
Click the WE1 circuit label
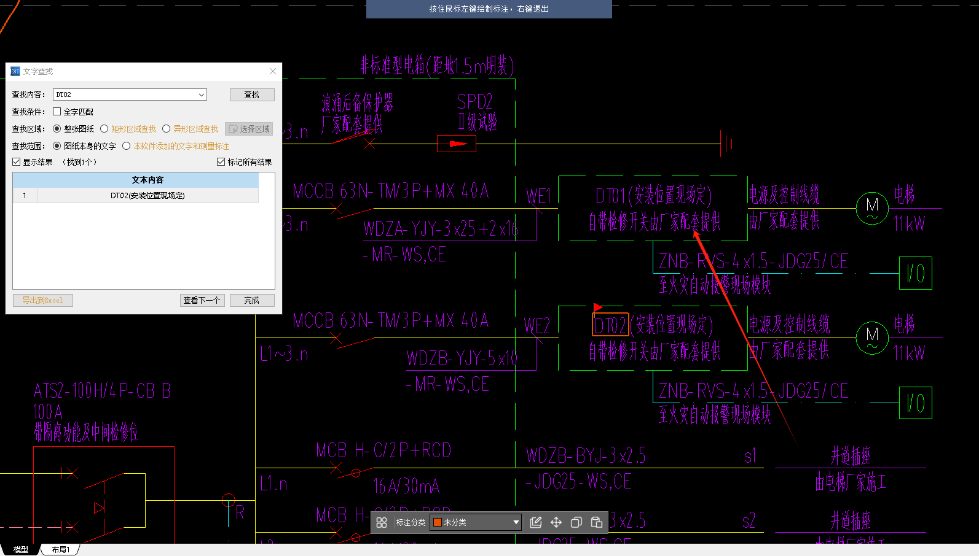538,196
